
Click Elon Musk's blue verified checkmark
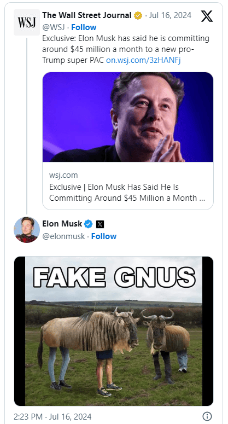[x=89, y=224]
